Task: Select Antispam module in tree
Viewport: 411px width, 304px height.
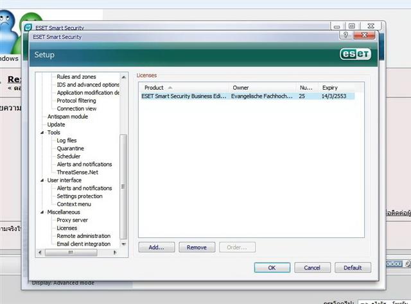Action: tap(67, 117)
